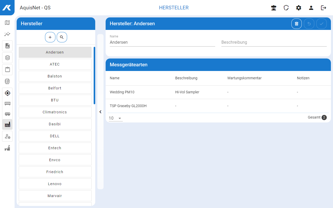Open the map view in sidebar
Screen dimensions: 333x208
point(7,23)
